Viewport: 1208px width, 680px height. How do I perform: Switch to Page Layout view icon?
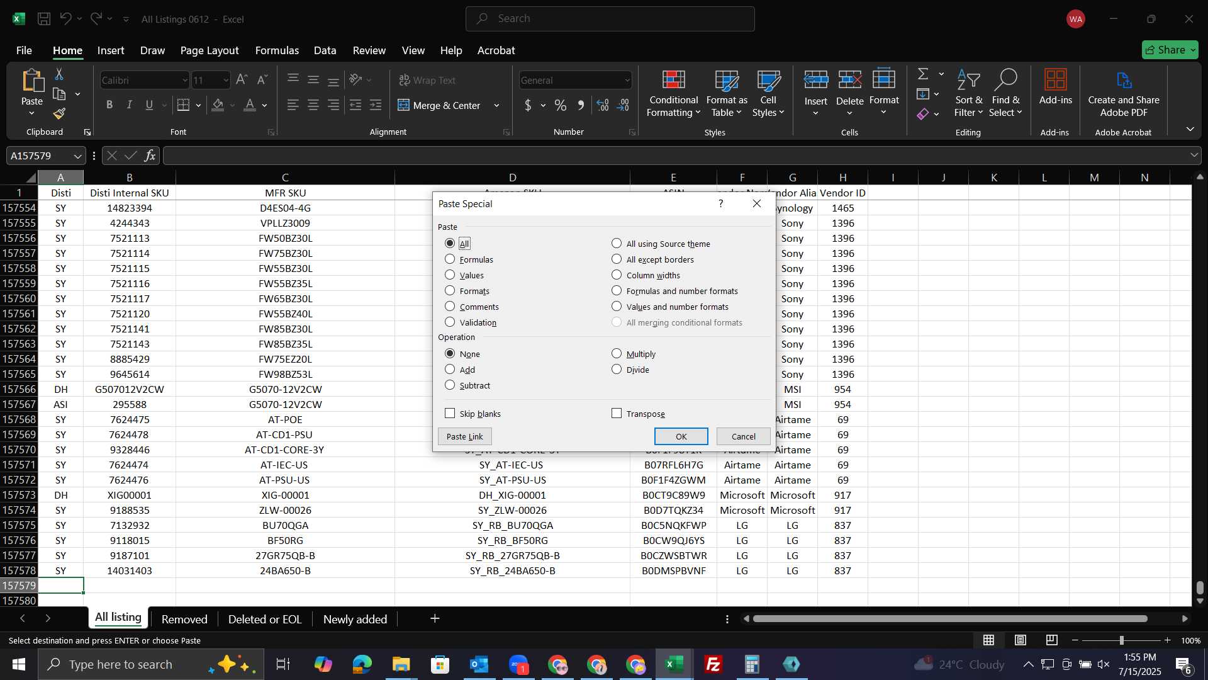coord(1020,640)
